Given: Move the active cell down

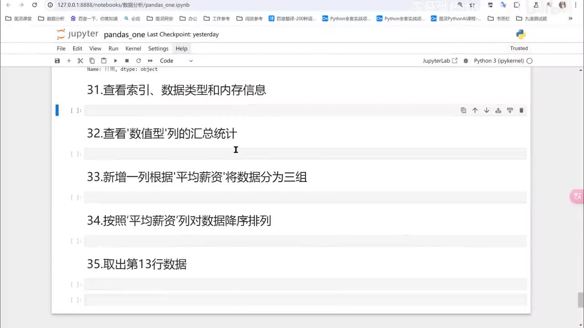Looking at the screenshot, I should [487, 110].
